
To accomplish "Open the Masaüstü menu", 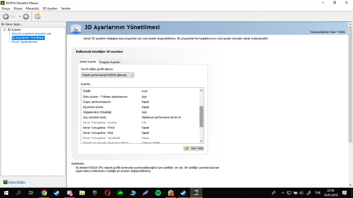I will click(x=32, y=9).
